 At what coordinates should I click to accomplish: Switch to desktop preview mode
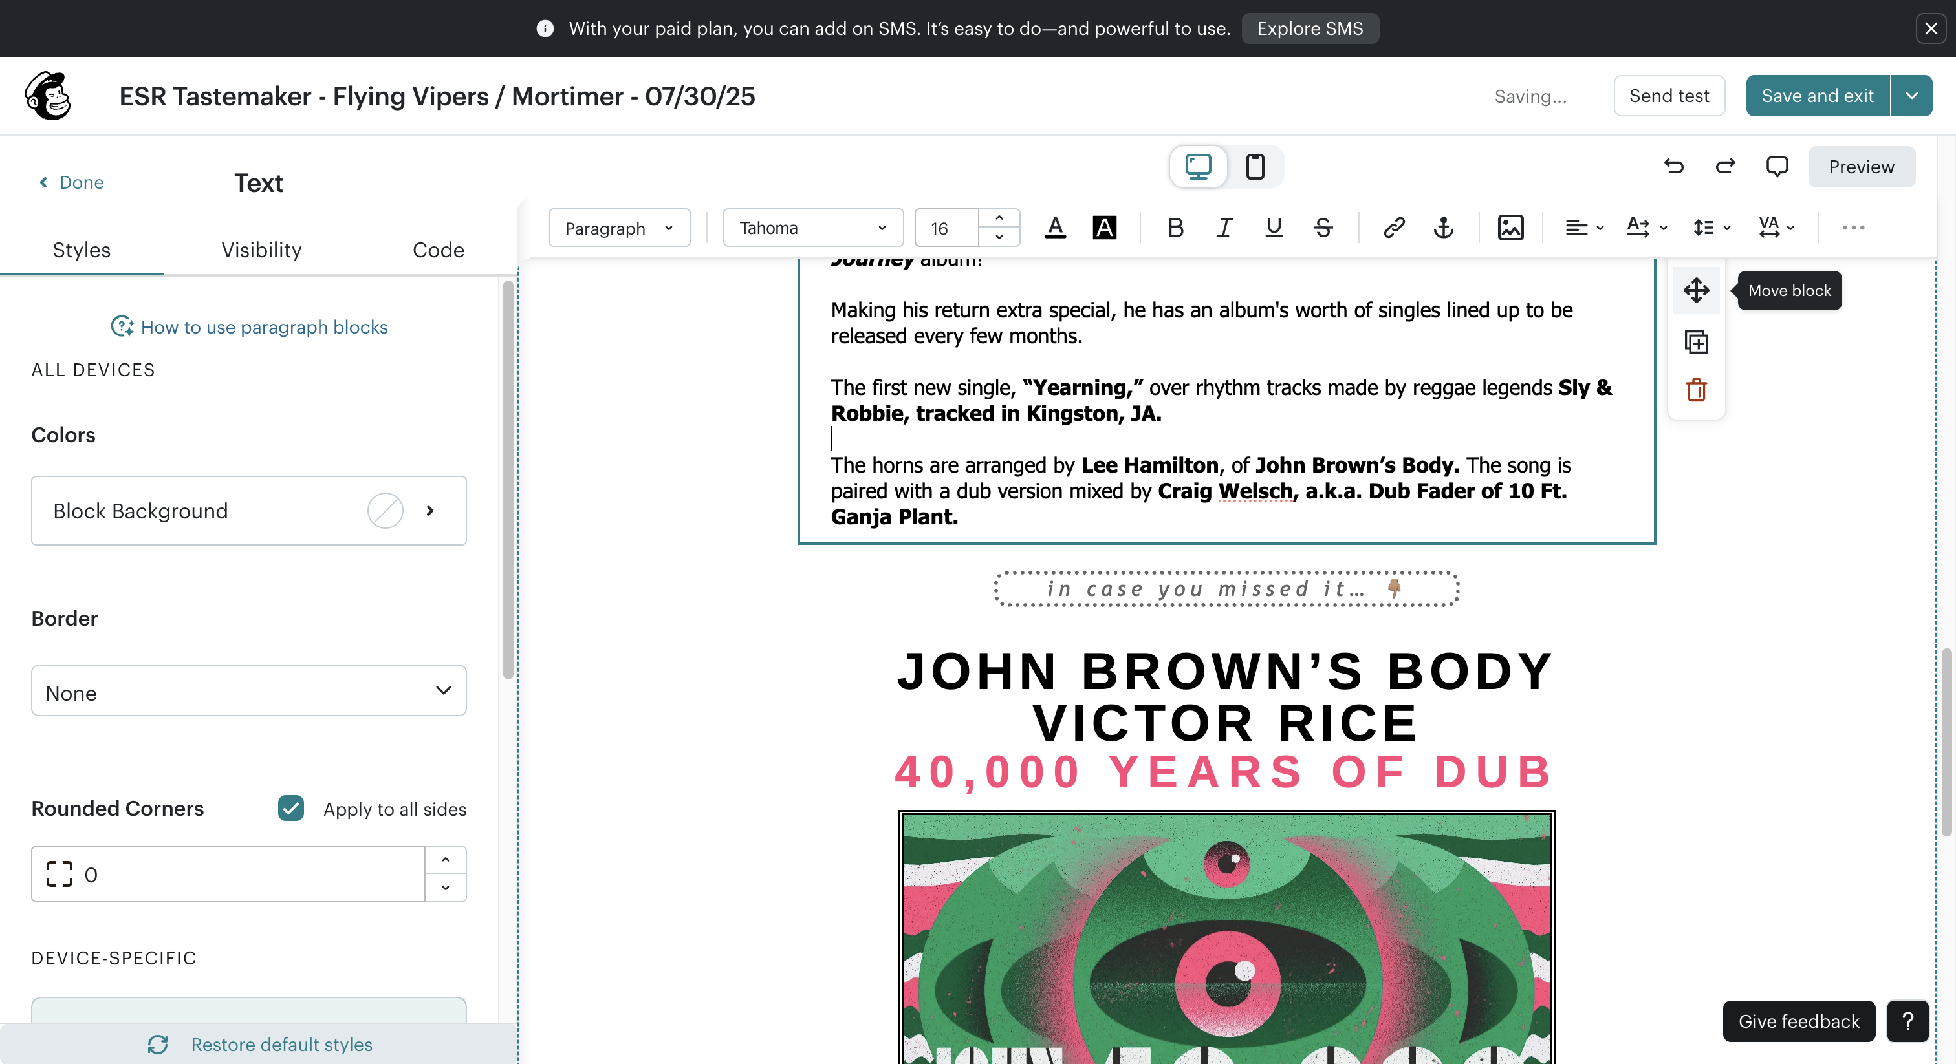(1198, 166)
